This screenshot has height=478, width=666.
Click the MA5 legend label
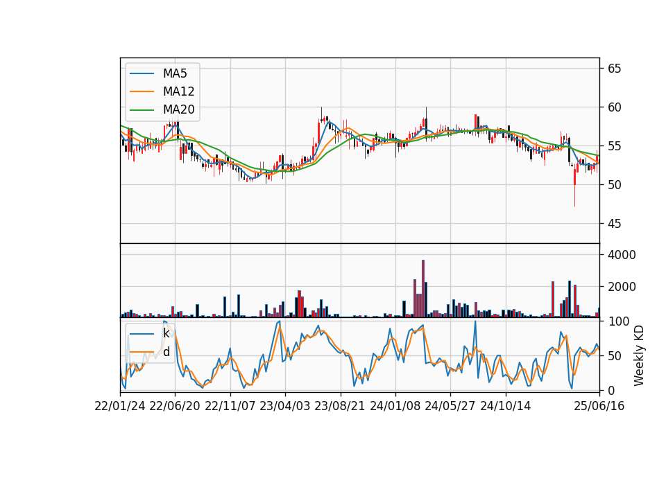[175, 73]
